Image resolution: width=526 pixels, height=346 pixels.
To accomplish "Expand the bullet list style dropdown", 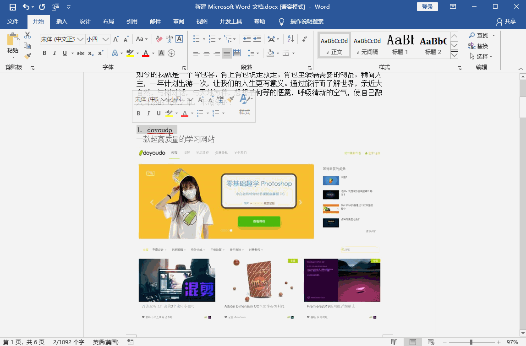I will point(204,38).
